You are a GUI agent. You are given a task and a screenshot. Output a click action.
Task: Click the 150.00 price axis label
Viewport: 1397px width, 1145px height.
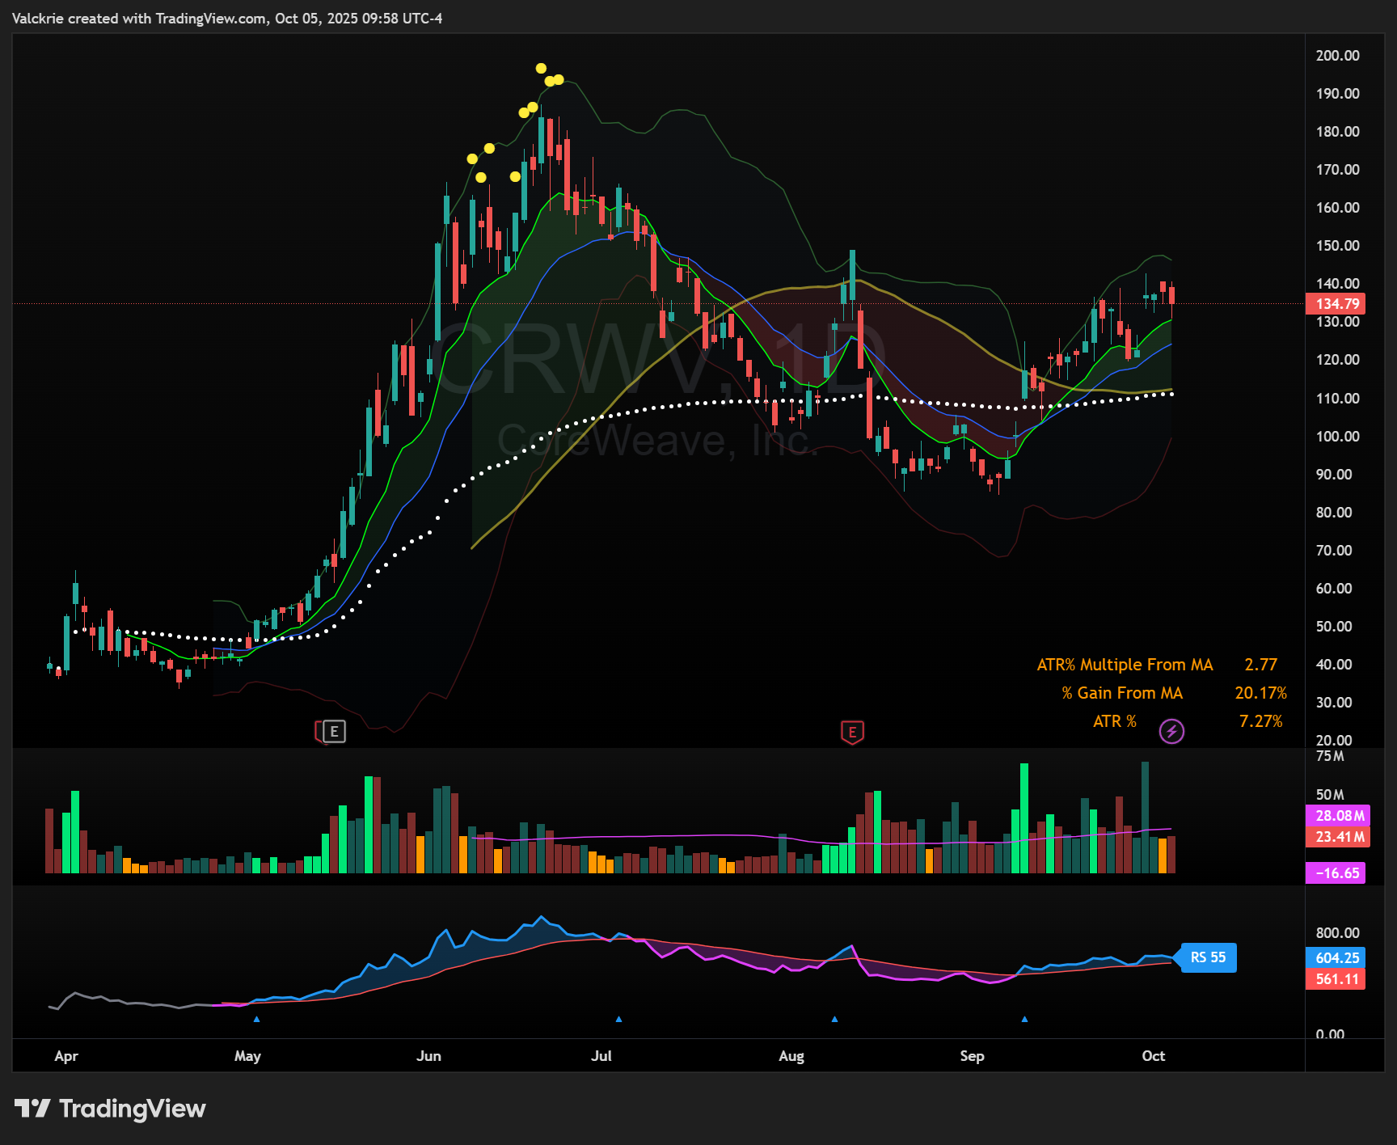click(x=1337, y=246)
